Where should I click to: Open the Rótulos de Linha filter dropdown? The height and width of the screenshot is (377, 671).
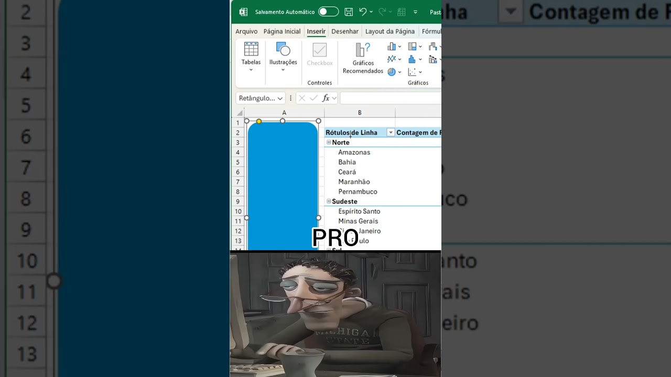391,132
